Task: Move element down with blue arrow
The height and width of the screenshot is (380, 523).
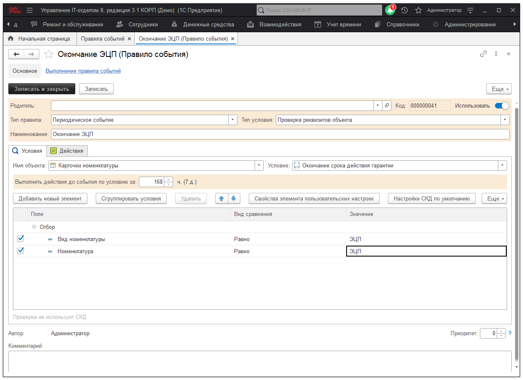Action: click(233, 198)
